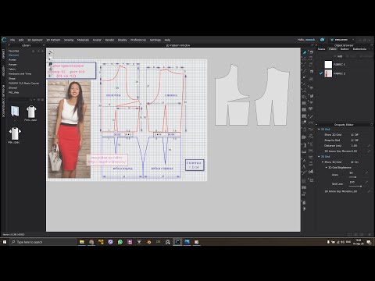Open the File menu
The width and height of the screenshot is (375, 281).
12,40
